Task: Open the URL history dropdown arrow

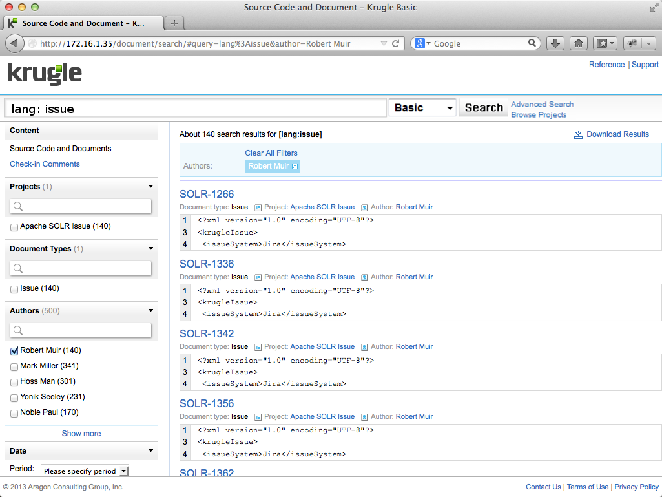Action: 384,43
